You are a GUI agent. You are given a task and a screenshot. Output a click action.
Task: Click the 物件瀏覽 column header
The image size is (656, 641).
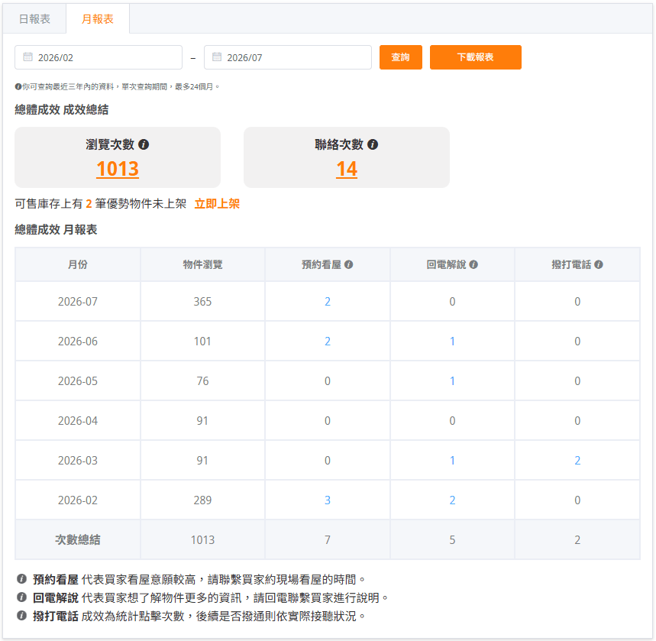pos(202,264)
